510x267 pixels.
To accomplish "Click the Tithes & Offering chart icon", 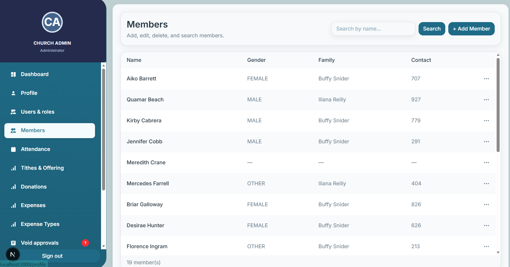I will 13,168.
